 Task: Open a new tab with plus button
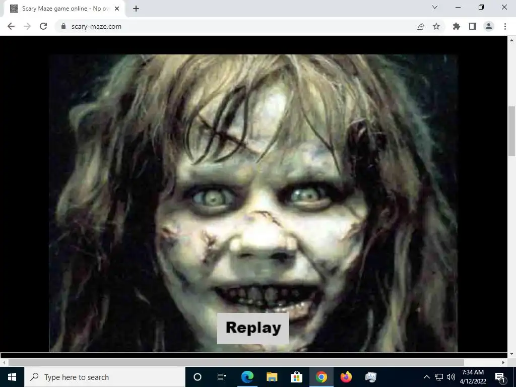click(136, 9)
